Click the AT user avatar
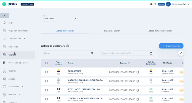This screenshot has width=192, height=103. (168, 4)
